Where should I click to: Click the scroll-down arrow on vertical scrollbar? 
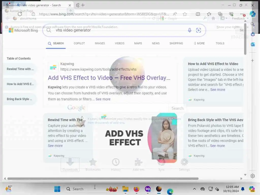tap(245, 175)
